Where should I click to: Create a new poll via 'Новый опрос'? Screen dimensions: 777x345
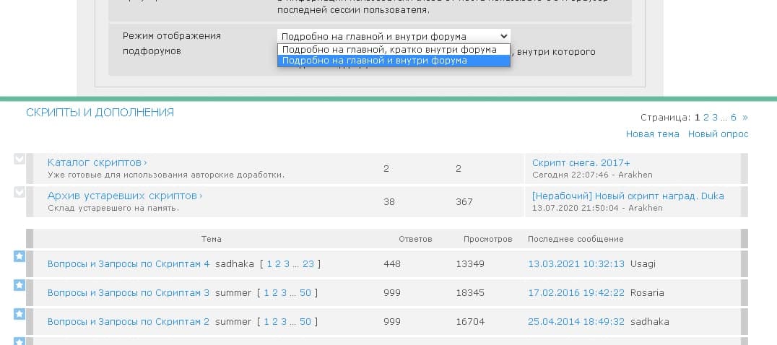718,134
